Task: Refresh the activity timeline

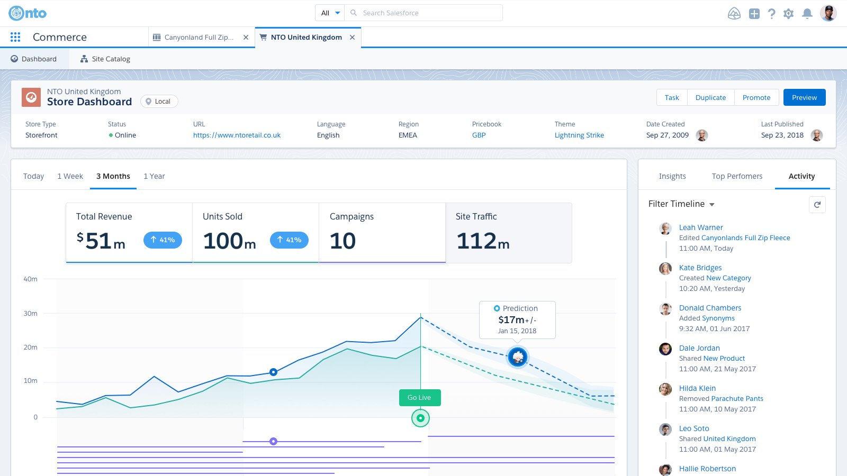Action: 817,205
